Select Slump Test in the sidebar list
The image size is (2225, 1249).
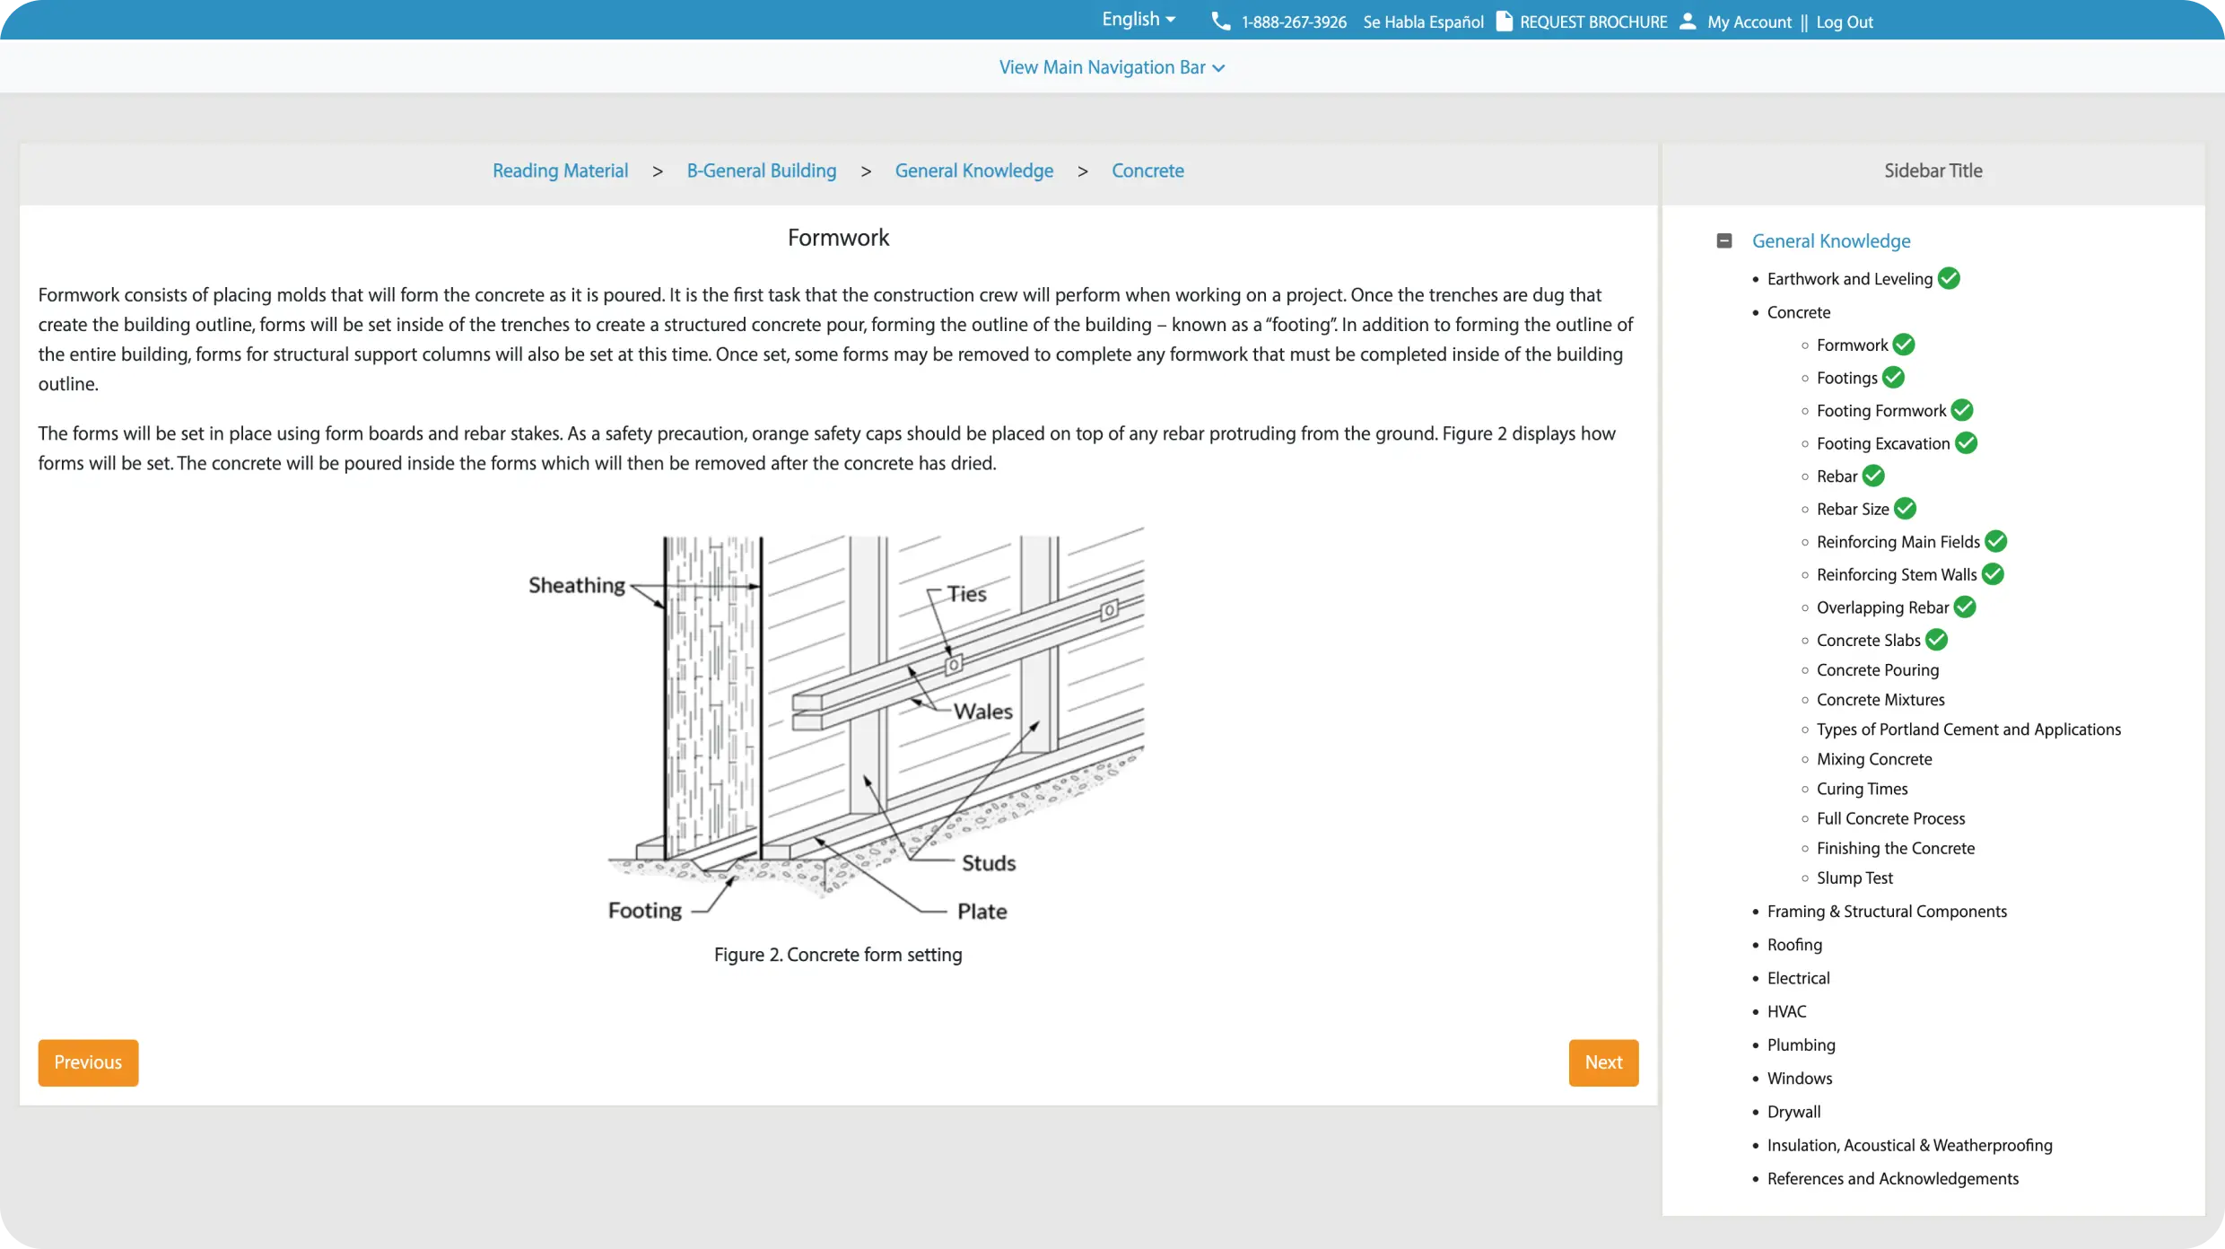1854,878
